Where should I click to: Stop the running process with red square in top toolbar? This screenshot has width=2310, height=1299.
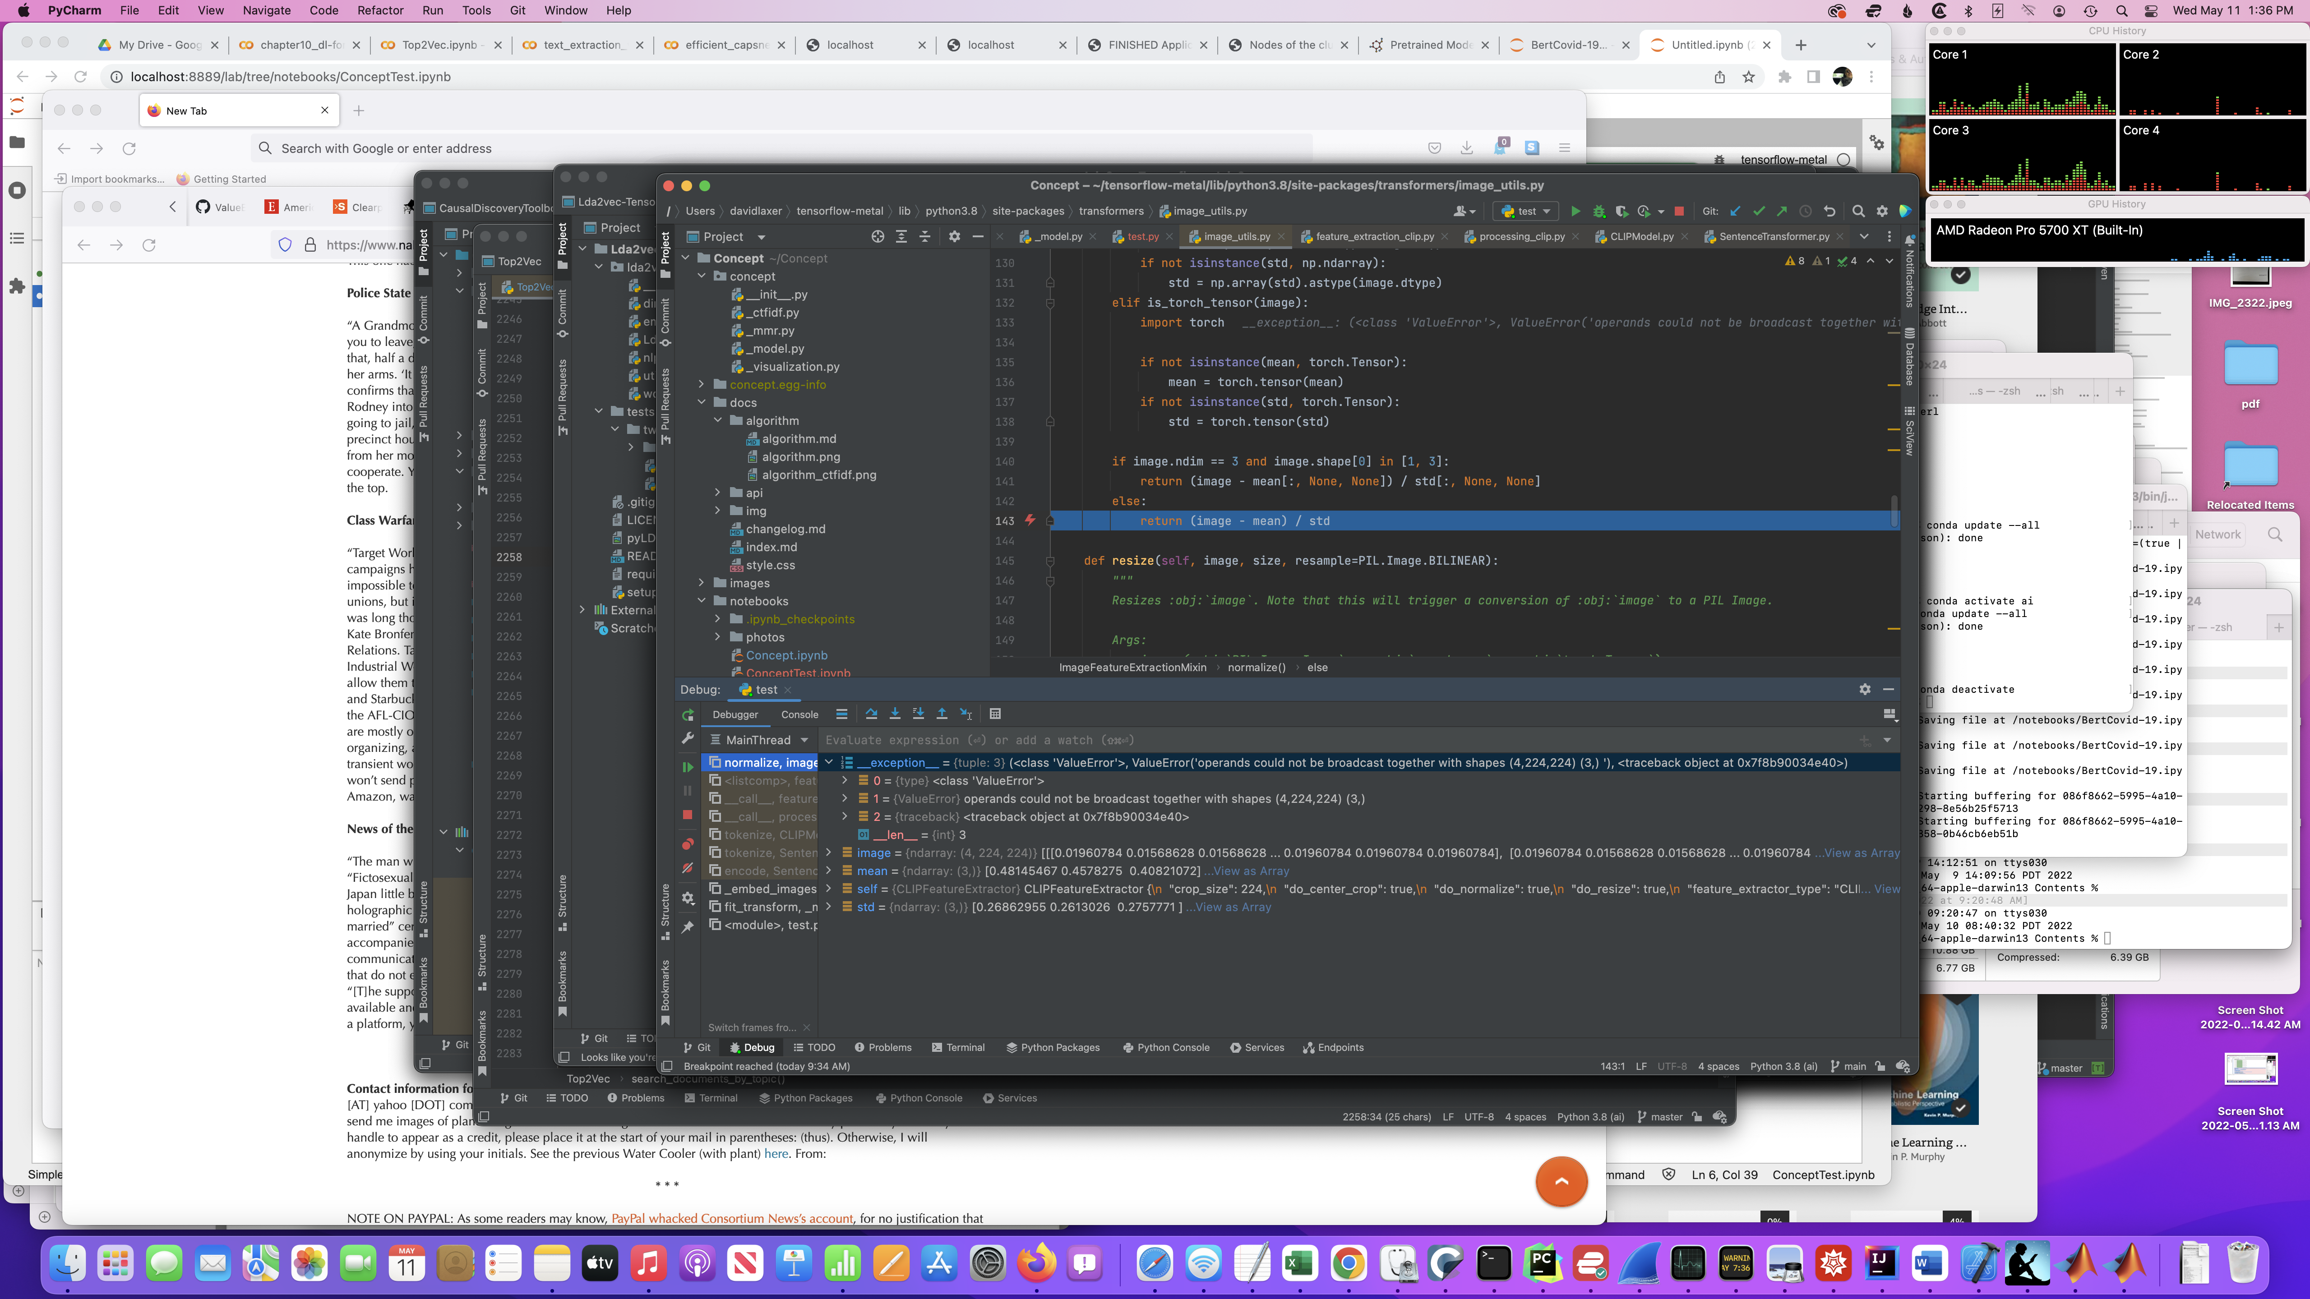[x=1679, y=212]
